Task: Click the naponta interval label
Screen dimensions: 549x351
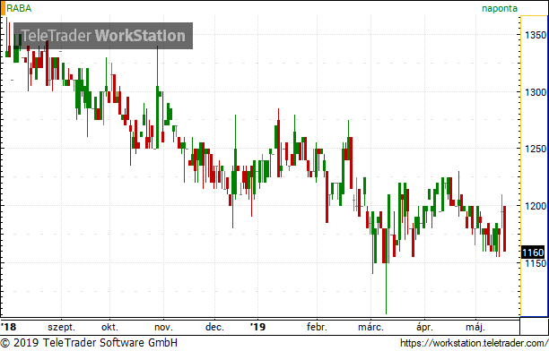Action: 500,8
